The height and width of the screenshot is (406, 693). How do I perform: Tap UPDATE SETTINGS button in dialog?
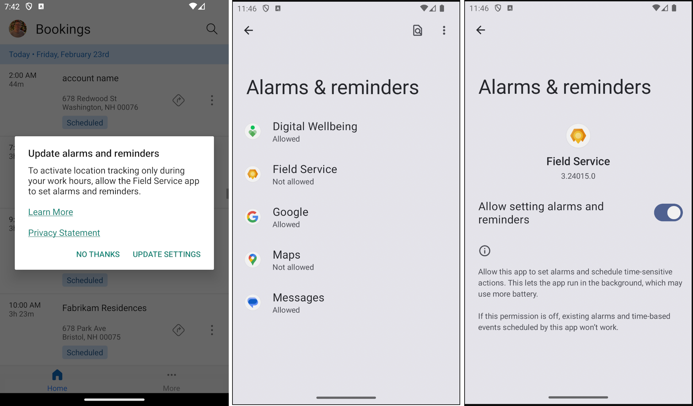click(x=166, y=254)
